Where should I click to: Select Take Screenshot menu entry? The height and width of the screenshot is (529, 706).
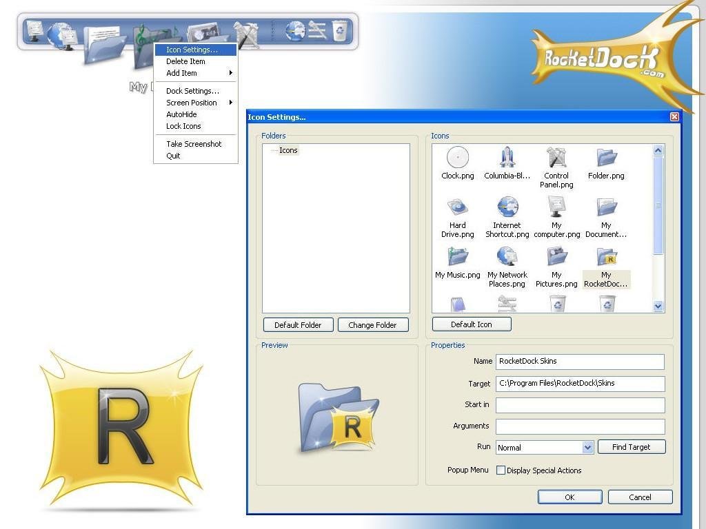point(194,144)
